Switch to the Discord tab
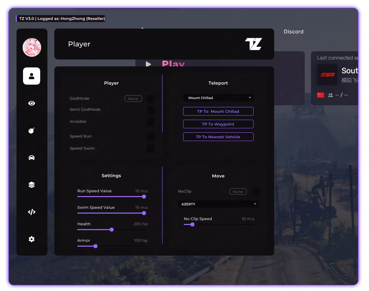Image resolution: width=369 pixels, height=291 pixels. pos(293,32)
